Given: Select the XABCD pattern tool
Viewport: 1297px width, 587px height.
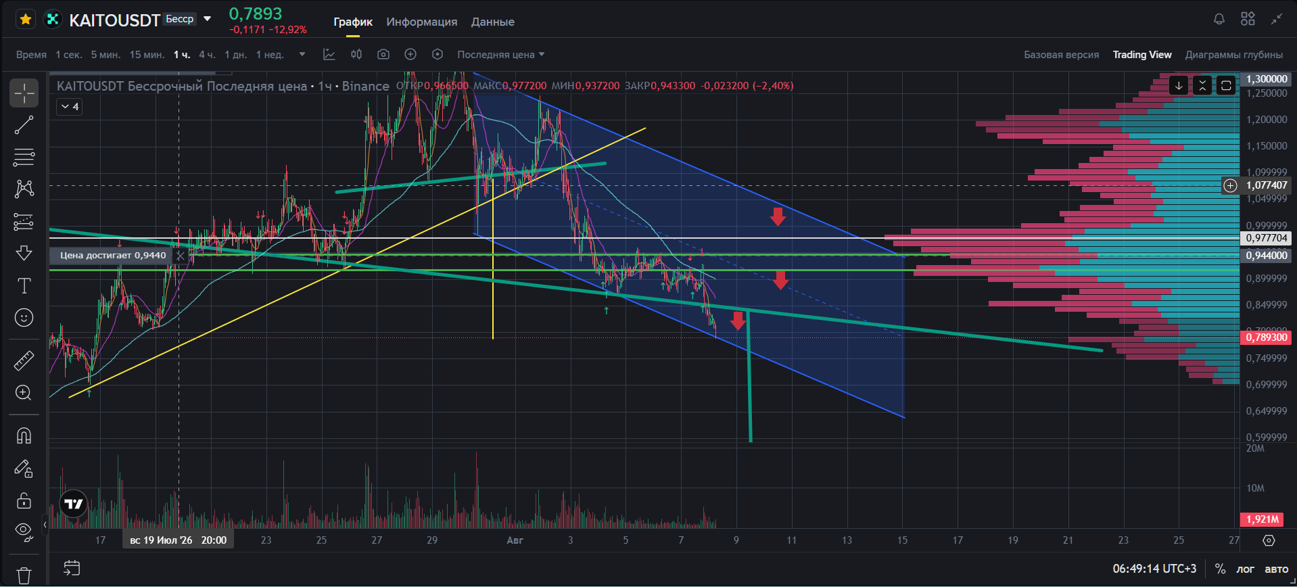Looking at the screenshot, I should click(x=24, y=188).
